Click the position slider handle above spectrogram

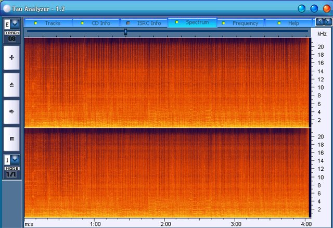click(125, 32)
